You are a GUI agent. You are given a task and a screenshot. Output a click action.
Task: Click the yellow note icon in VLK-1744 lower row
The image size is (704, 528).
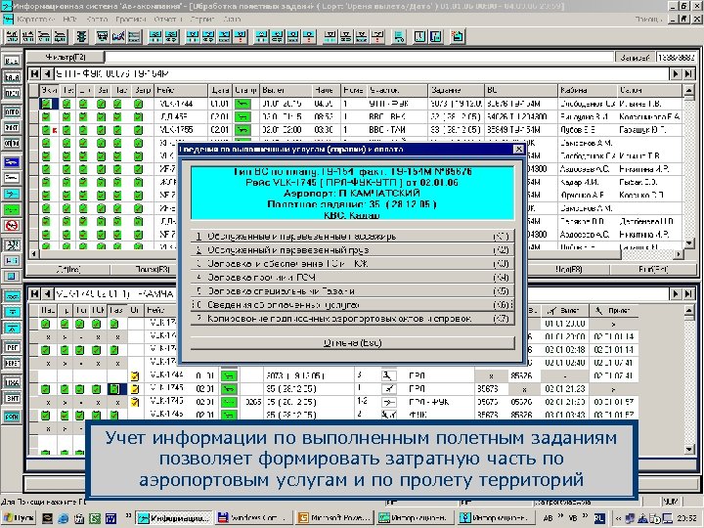coord(134,375)
